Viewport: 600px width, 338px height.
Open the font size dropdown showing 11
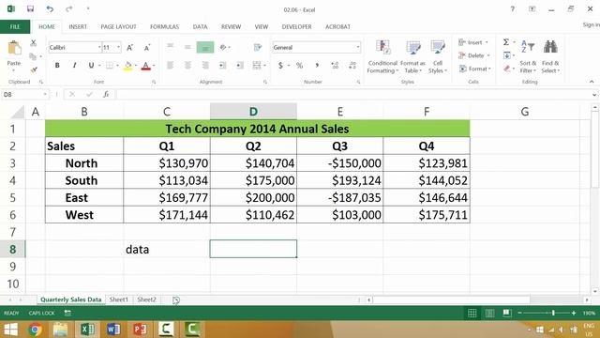pos(119,48)
